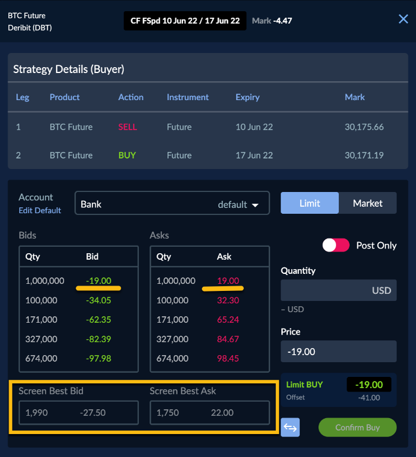The width and height of the screenshot is (416, 457).
Task: Select the -34.05 bid row
Action: point(78,300)
